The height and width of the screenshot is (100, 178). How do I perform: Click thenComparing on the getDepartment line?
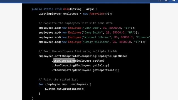click(64, 70)
